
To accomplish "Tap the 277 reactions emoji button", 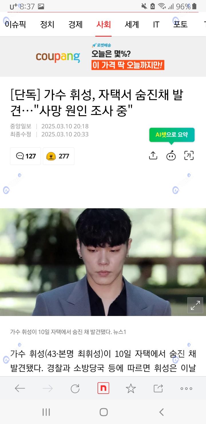I will coord(59,156).
